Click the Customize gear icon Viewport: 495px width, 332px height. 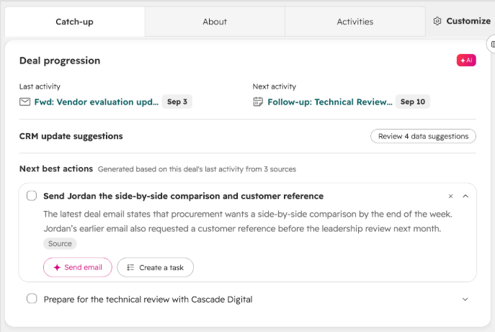click(x=437, y=21)
